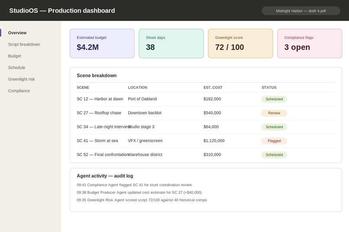The height and width of the screenshot is (232, 349).
Task: Click the Studio stage 3 location
Action: (x=141, y=127)
